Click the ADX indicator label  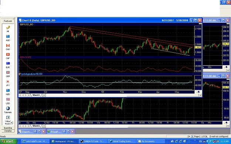pyautogui.click(x=26, y=57)
